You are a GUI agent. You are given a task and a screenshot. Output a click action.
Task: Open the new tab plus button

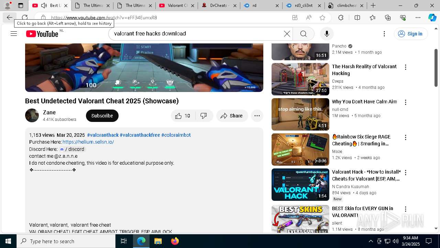(x=373, y=6)
